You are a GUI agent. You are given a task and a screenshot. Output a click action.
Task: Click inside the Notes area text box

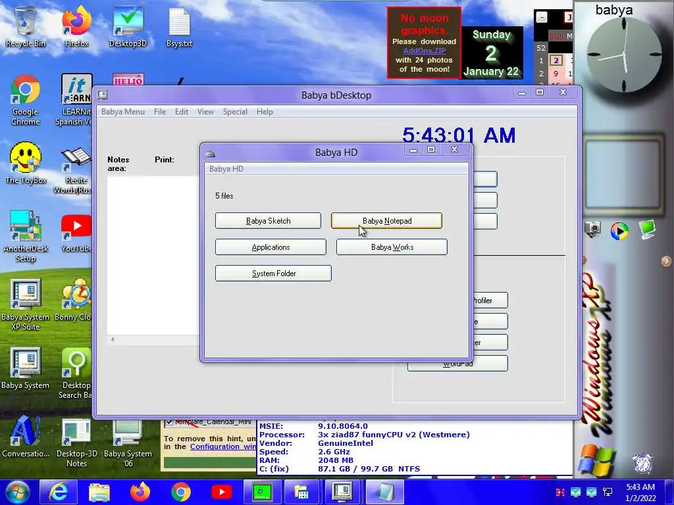coord(153,256)
